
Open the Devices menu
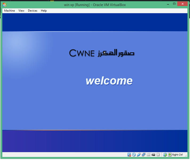(33, 11)
